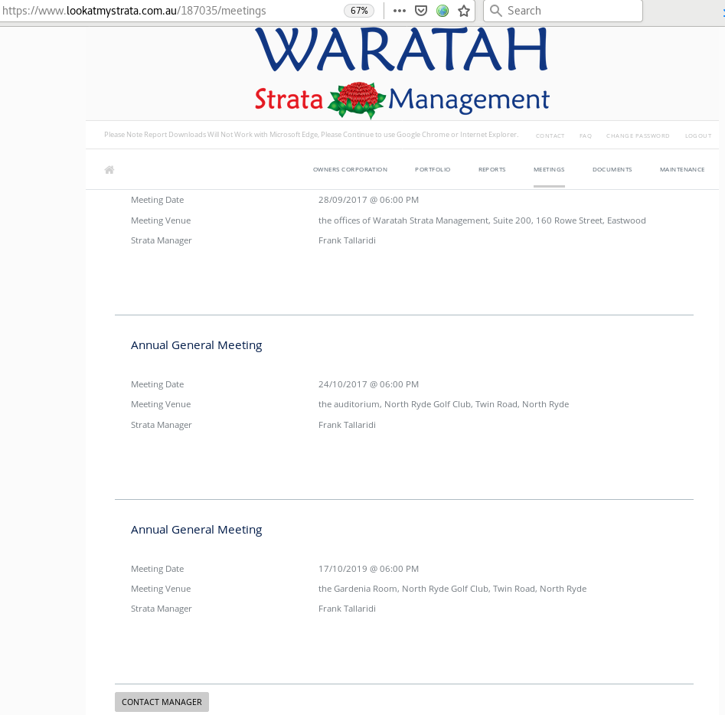The width and height of the screenshot is (725, 715).
Task: Click Frank Tallaridi under 28/09/2017 meeting
Action: (347, 240)
